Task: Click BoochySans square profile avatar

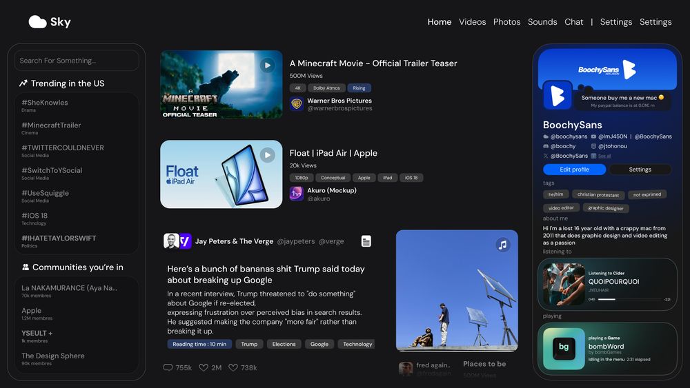Action: pyautogui.click(x=558, y=95)
